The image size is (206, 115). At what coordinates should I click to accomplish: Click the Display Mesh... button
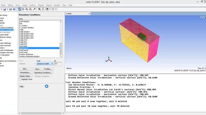26,76
